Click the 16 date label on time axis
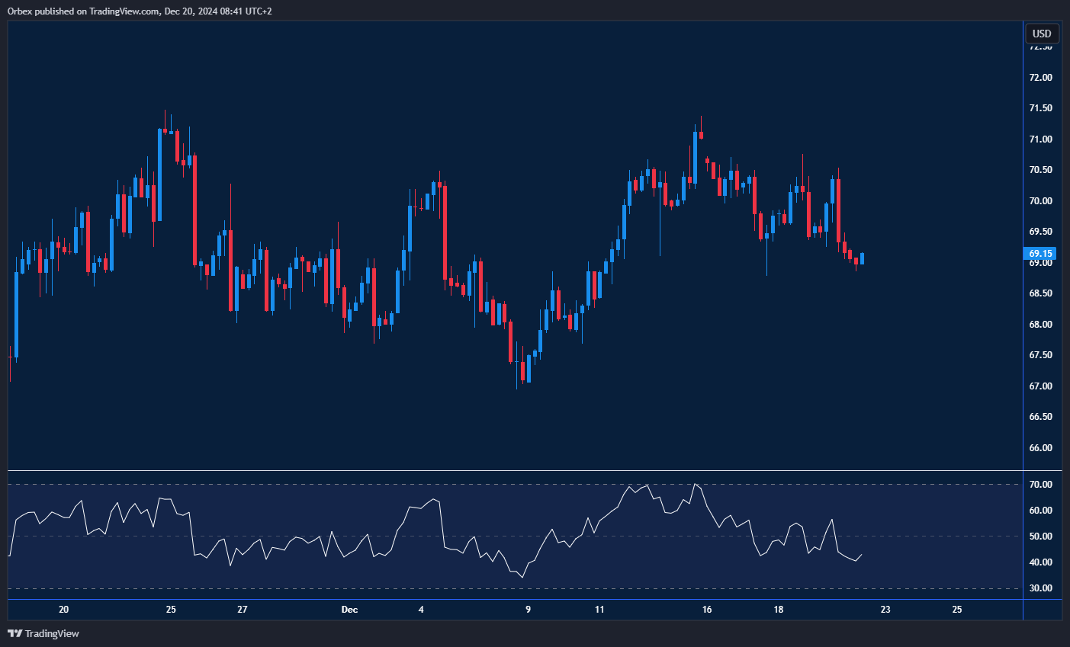Image resolution: width=1070 pixels, height=647 pixels. coord(707,610)
